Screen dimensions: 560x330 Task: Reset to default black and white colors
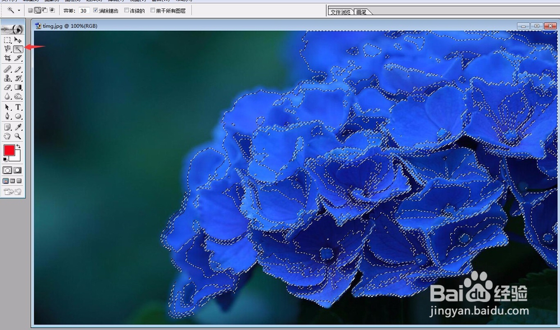(x=5, y=159)
